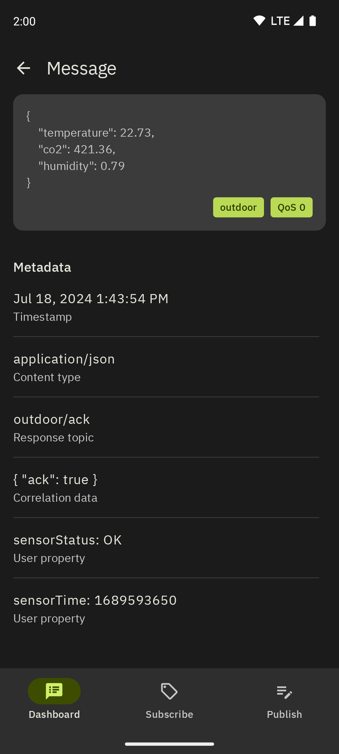Tap the outdoor topic chip
This screenshot has height=754, width=339.
click(238, 207)
